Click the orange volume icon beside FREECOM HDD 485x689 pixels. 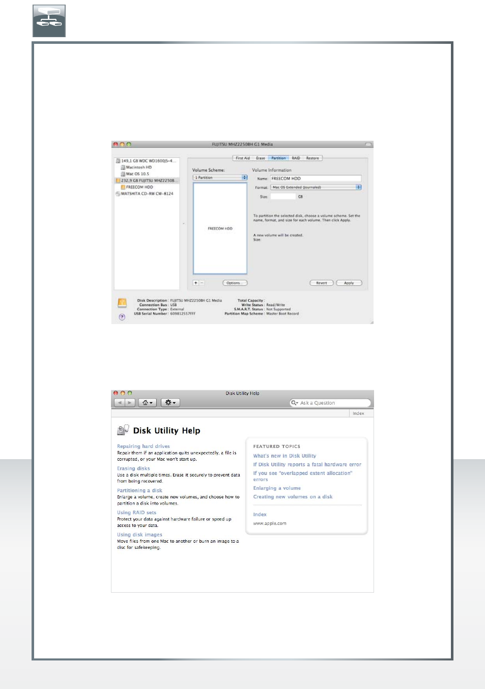tap(123, 187)
